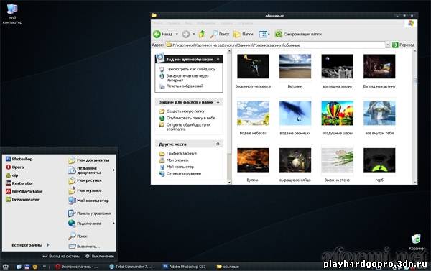Expand the address bar dropdown

click(x=388, y=45)
